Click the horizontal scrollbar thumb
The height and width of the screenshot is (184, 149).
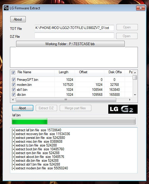pyautogui.click(x=66, y=100)
